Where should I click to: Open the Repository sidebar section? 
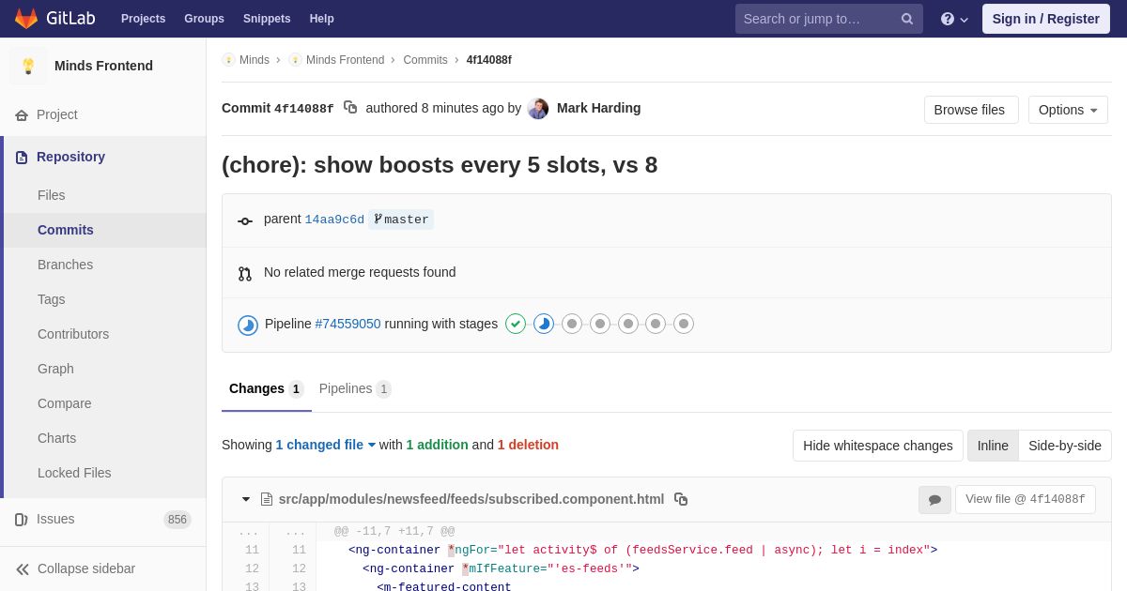click(x=103, y=157)
